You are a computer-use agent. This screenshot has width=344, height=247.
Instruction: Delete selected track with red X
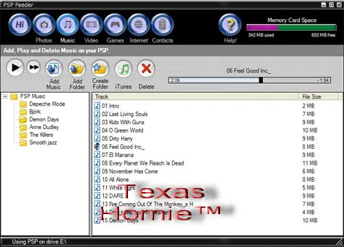pyautogui.click(x=146, y=68)
